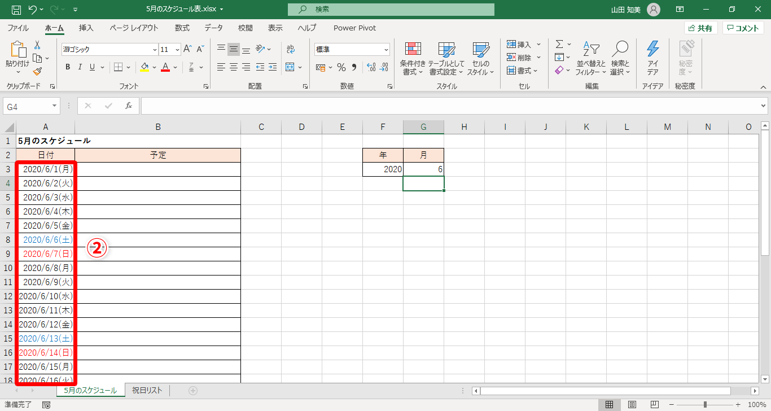Switch to the 祝日リスト sheet tab
Image resolution: width=771 pixels, height=411 pixels.
coord(147,390)
